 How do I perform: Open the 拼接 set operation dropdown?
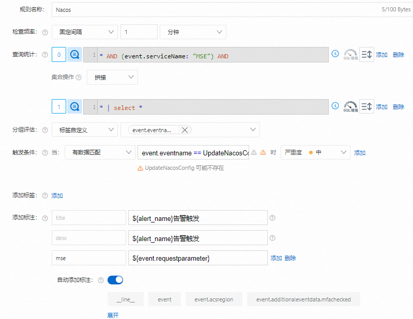click(112, 77)
